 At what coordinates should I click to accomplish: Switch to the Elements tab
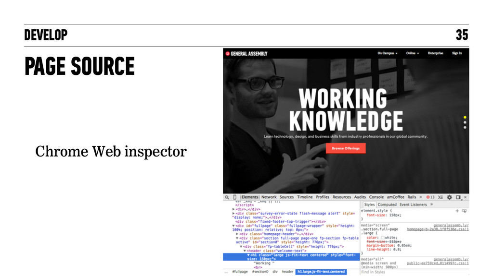(250, 197)
